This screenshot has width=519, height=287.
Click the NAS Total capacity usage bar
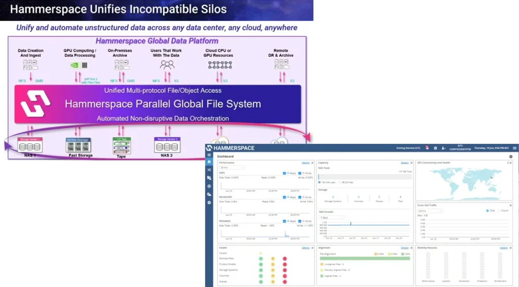click(365, 177)
